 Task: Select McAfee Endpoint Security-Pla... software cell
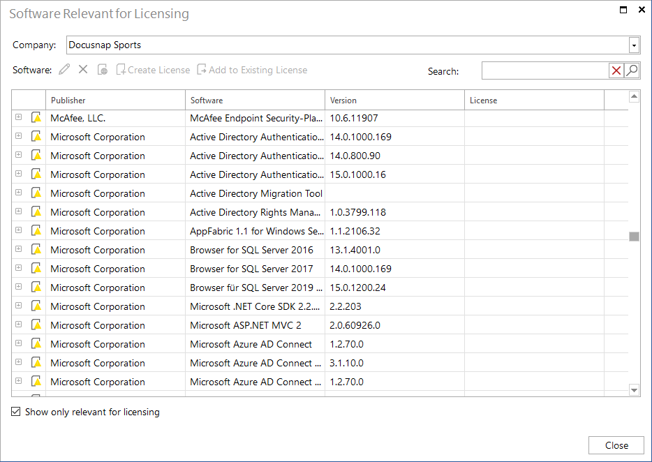click(x=255, y=118)
